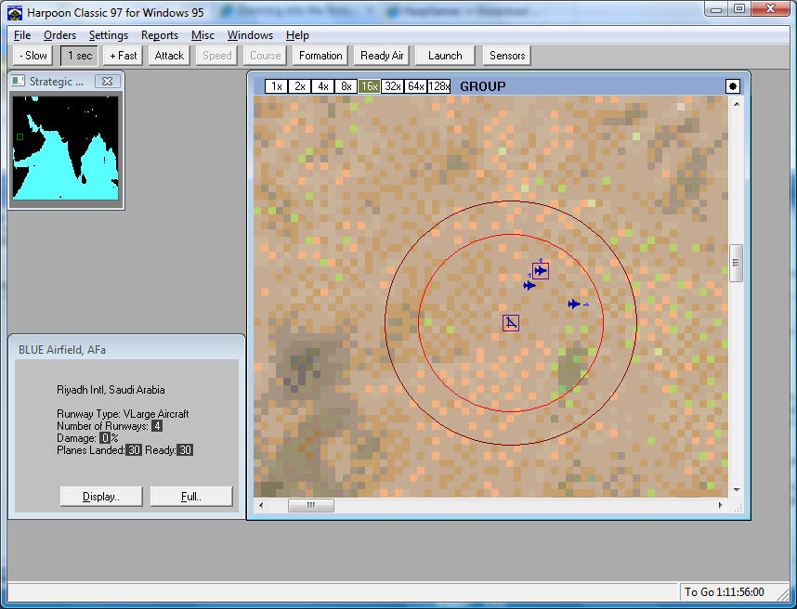Click the To Go 1:11:56:00 status entry

click(724, 592)
